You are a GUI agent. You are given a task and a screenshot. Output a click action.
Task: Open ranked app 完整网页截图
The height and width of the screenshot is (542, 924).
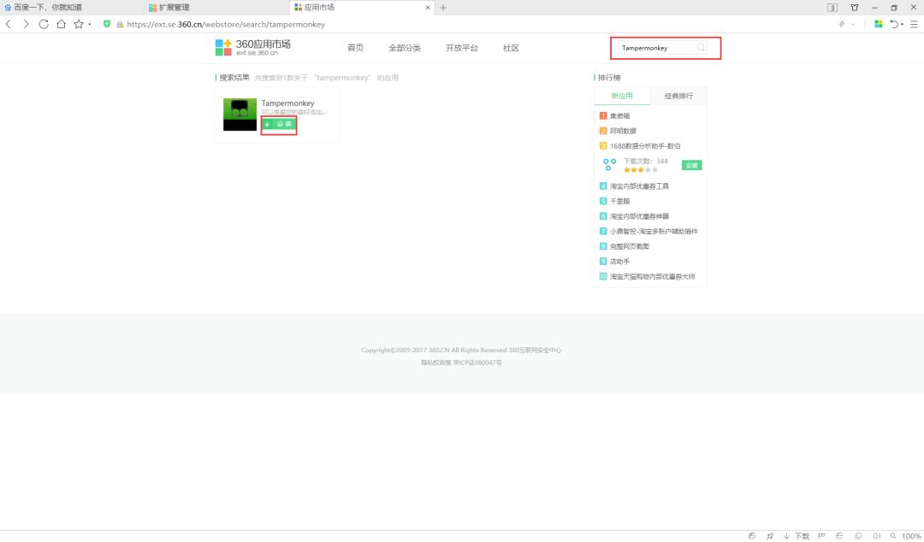pos(630,246)
